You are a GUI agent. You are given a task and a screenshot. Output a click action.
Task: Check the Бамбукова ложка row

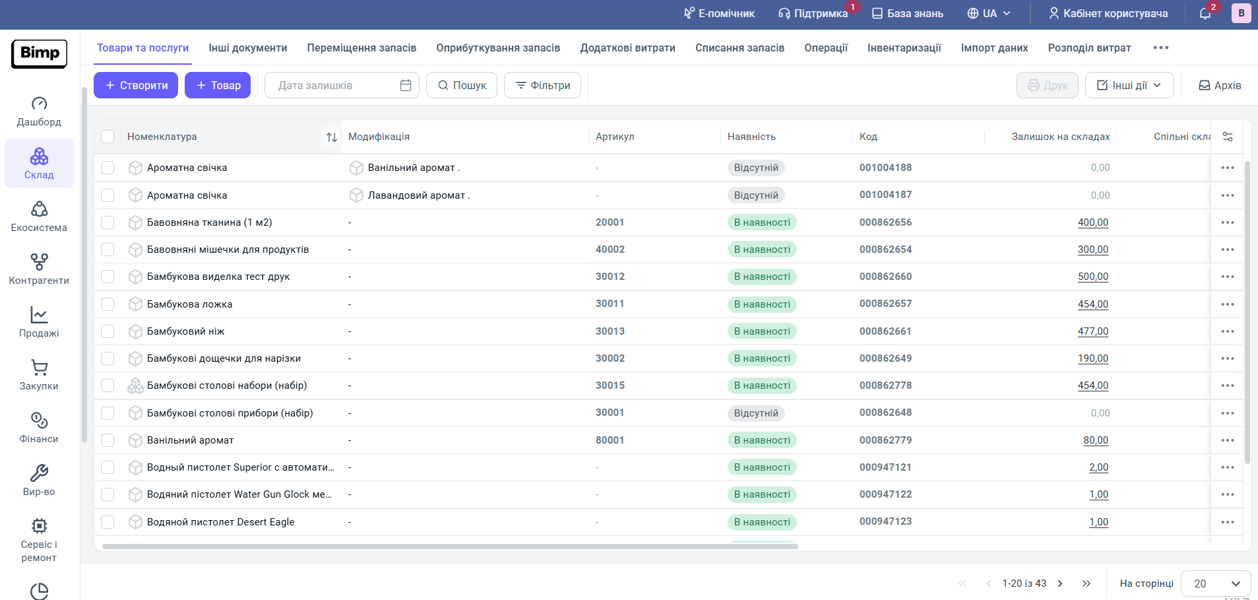[x=108, y=304]
